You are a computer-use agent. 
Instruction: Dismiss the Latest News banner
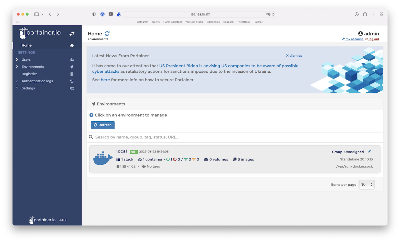(x=294, y=55)
